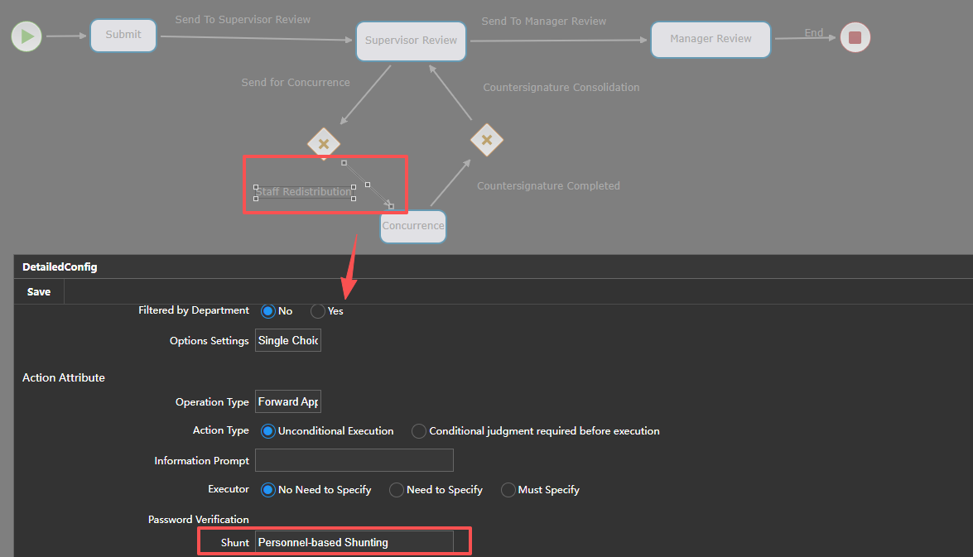Screen dimensions: 973x557
Task: Open the Shunt dropdown field
Action: click(x=354, y=542)
